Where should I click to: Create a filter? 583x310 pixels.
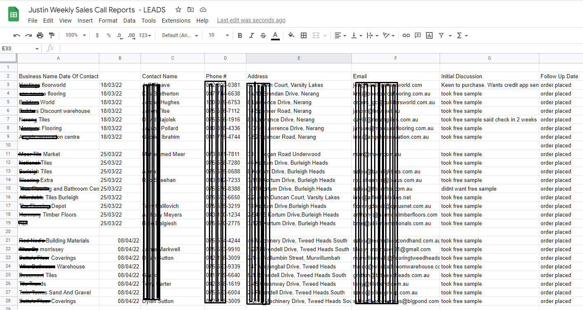441,35
